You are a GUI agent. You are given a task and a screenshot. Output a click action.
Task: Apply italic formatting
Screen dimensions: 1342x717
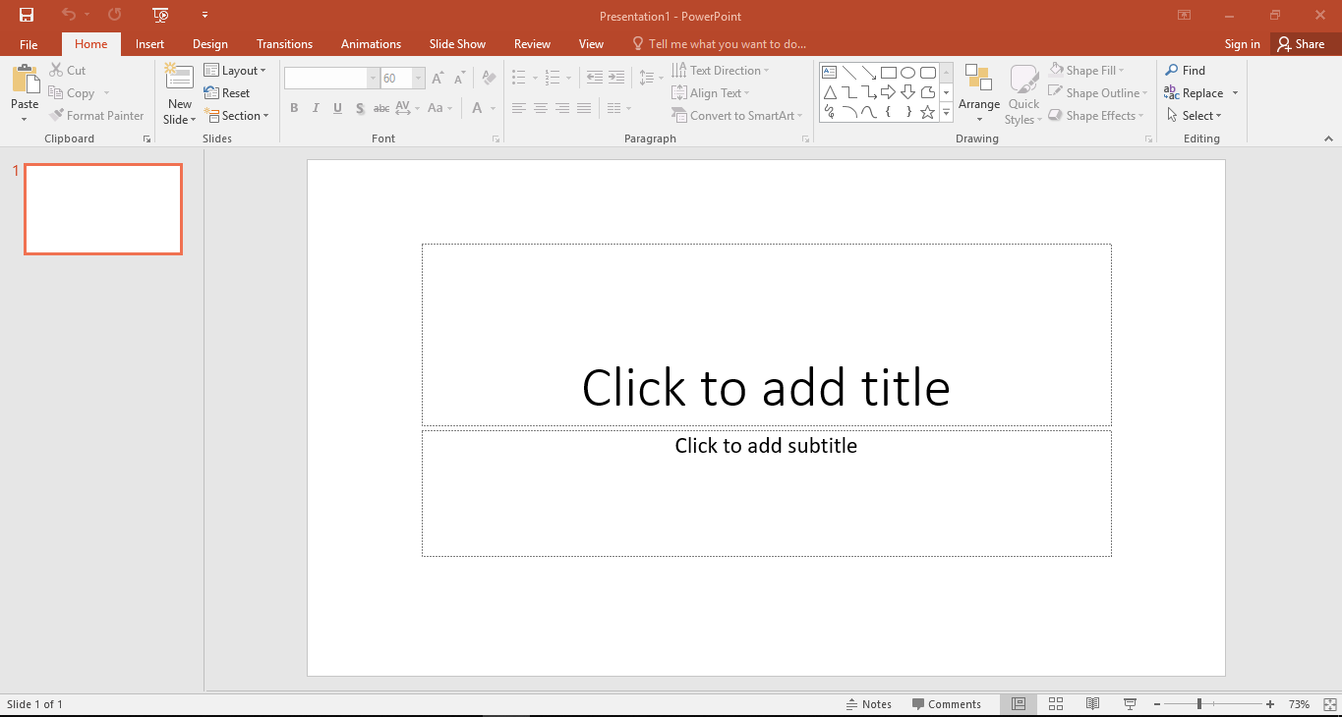point(316,108)
